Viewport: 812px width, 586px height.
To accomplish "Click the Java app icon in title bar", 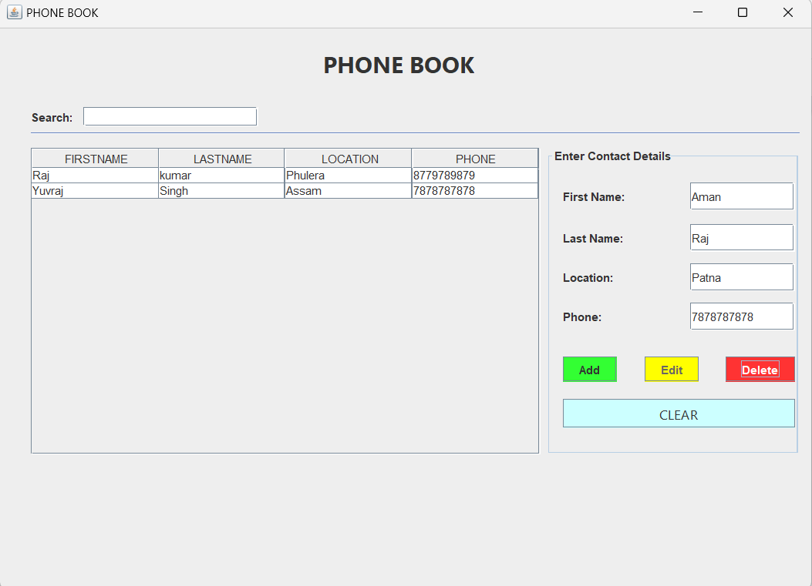I will click(15, 12).
